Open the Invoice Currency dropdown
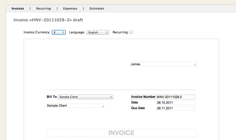 [59, 32]
